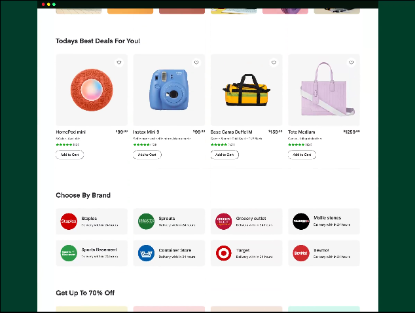Image resolution: width=415 pixels, height=313 pixels.
Task: Choose the Grocery Outlet logo
Action: click(x=224, y=221)
